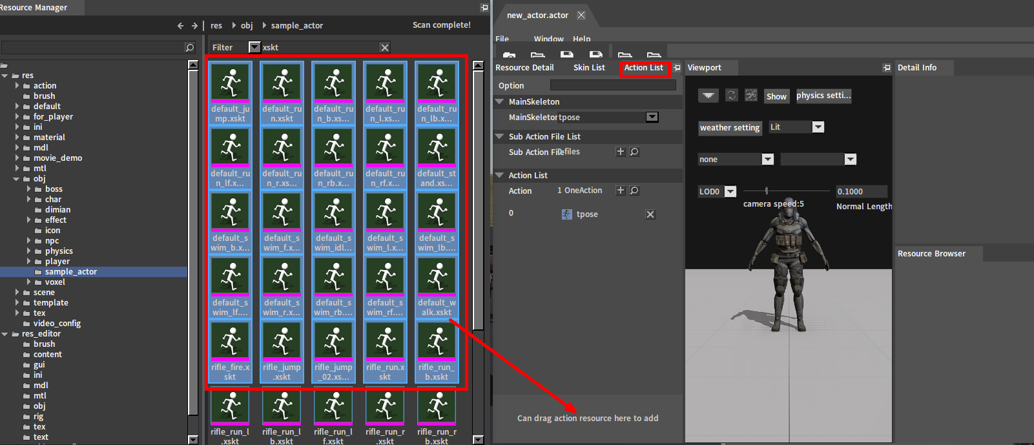Toggle the pin on the Resource Manager panel
Image resolution: width=1034 pixels, height=445 pixels.
point(484,8)
